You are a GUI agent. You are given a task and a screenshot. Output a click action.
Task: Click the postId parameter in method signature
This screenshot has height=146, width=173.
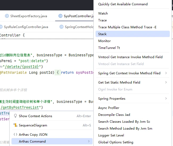(46, 72)
